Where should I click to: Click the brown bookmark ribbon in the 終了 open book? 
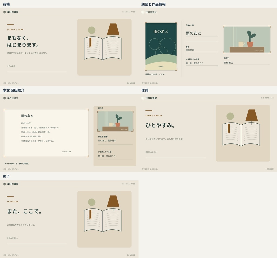click(90, 214)
